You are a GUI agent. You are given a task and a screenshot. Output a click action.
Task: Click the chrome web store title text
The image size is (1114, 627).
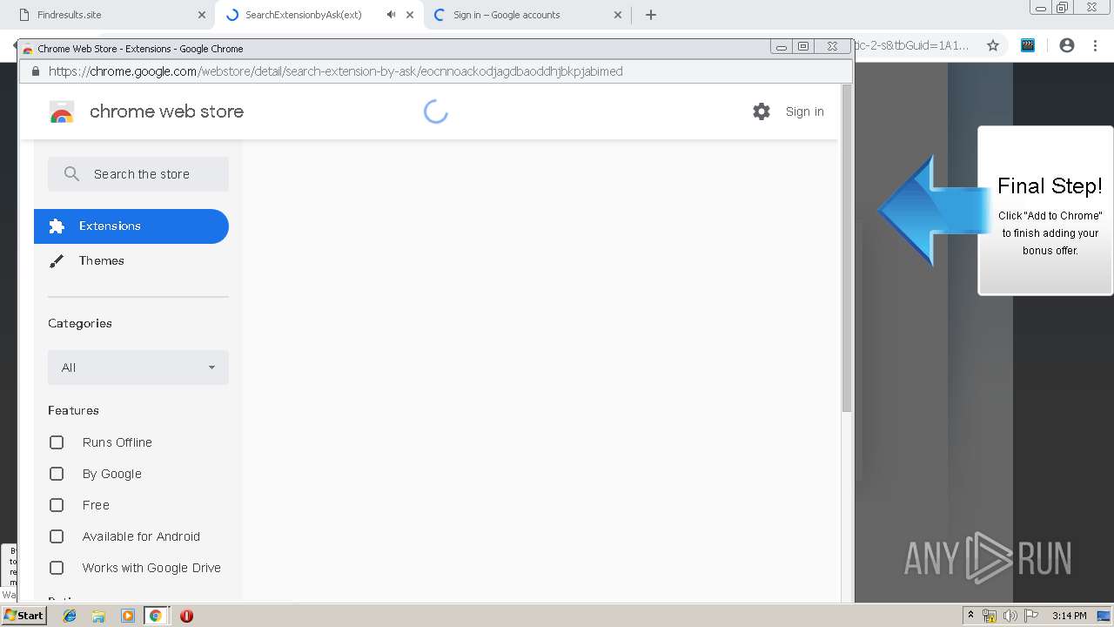[166, 111]
